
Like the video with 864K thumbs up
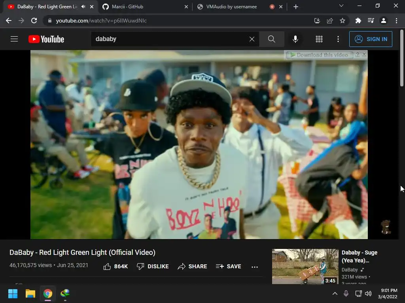pyautogui.click(x=115, y=266)
